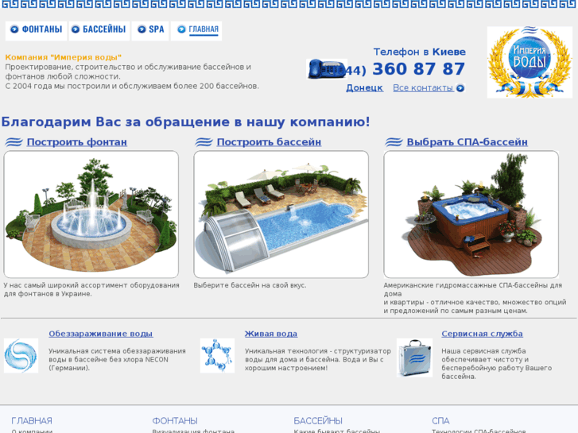Click the blue telephone icon

pos(327,68)
